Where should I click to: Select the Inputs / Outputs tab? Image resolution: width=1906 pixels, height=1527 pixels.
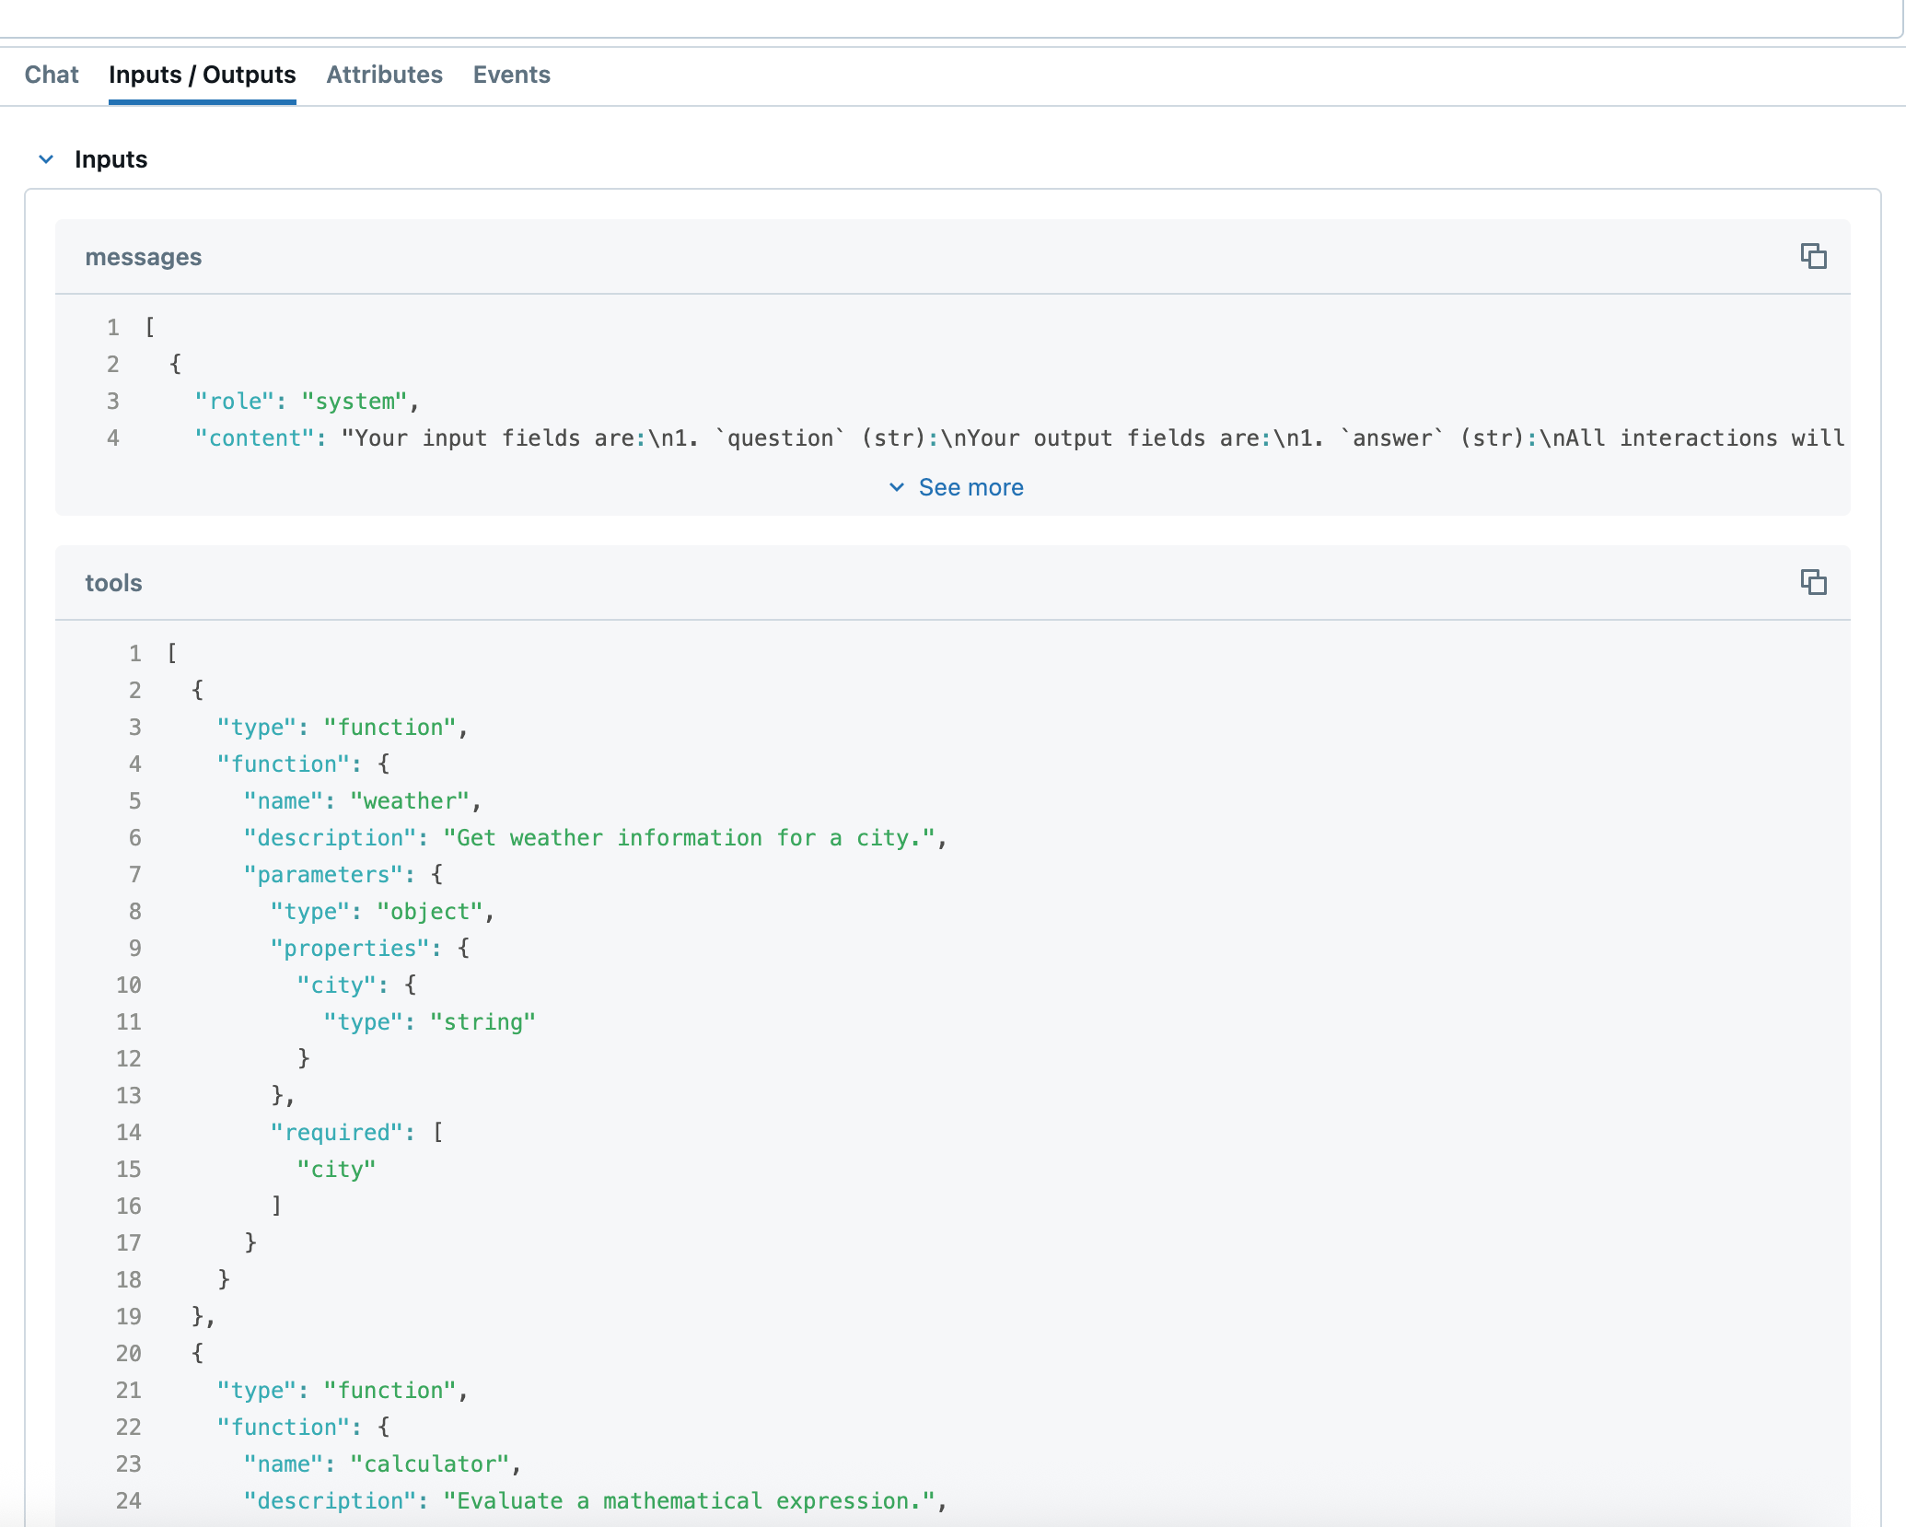coord(202,75)
